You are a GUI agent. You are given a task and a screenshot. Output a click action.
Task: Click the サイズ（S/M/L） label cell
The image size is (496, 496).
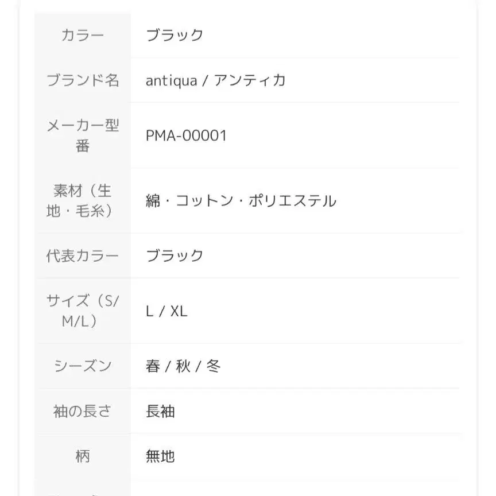click(83, 311)
